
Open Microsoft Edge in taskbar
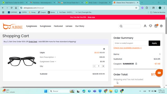click(x=84, y=91)
